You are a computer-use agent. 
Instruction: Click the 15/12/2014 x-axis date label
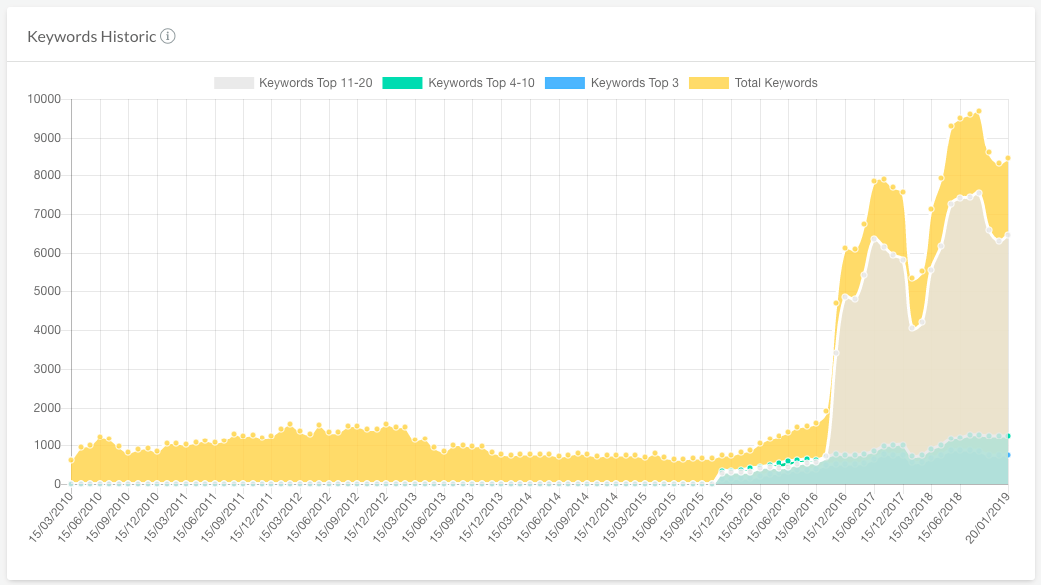pyautogui.click(x=596, y=518)
